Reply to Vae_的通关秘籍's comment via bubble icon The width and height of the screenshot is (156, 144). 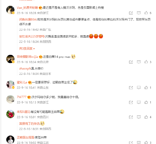(x=139, y=13)
